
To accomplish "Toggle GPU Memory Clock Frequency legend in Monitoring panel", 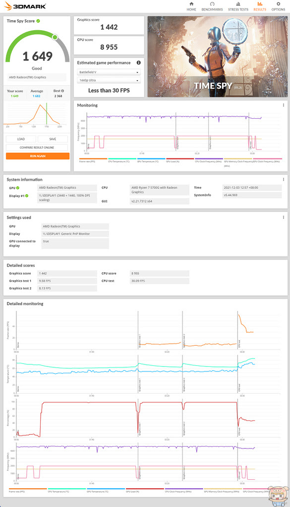I will click(238, 161).
